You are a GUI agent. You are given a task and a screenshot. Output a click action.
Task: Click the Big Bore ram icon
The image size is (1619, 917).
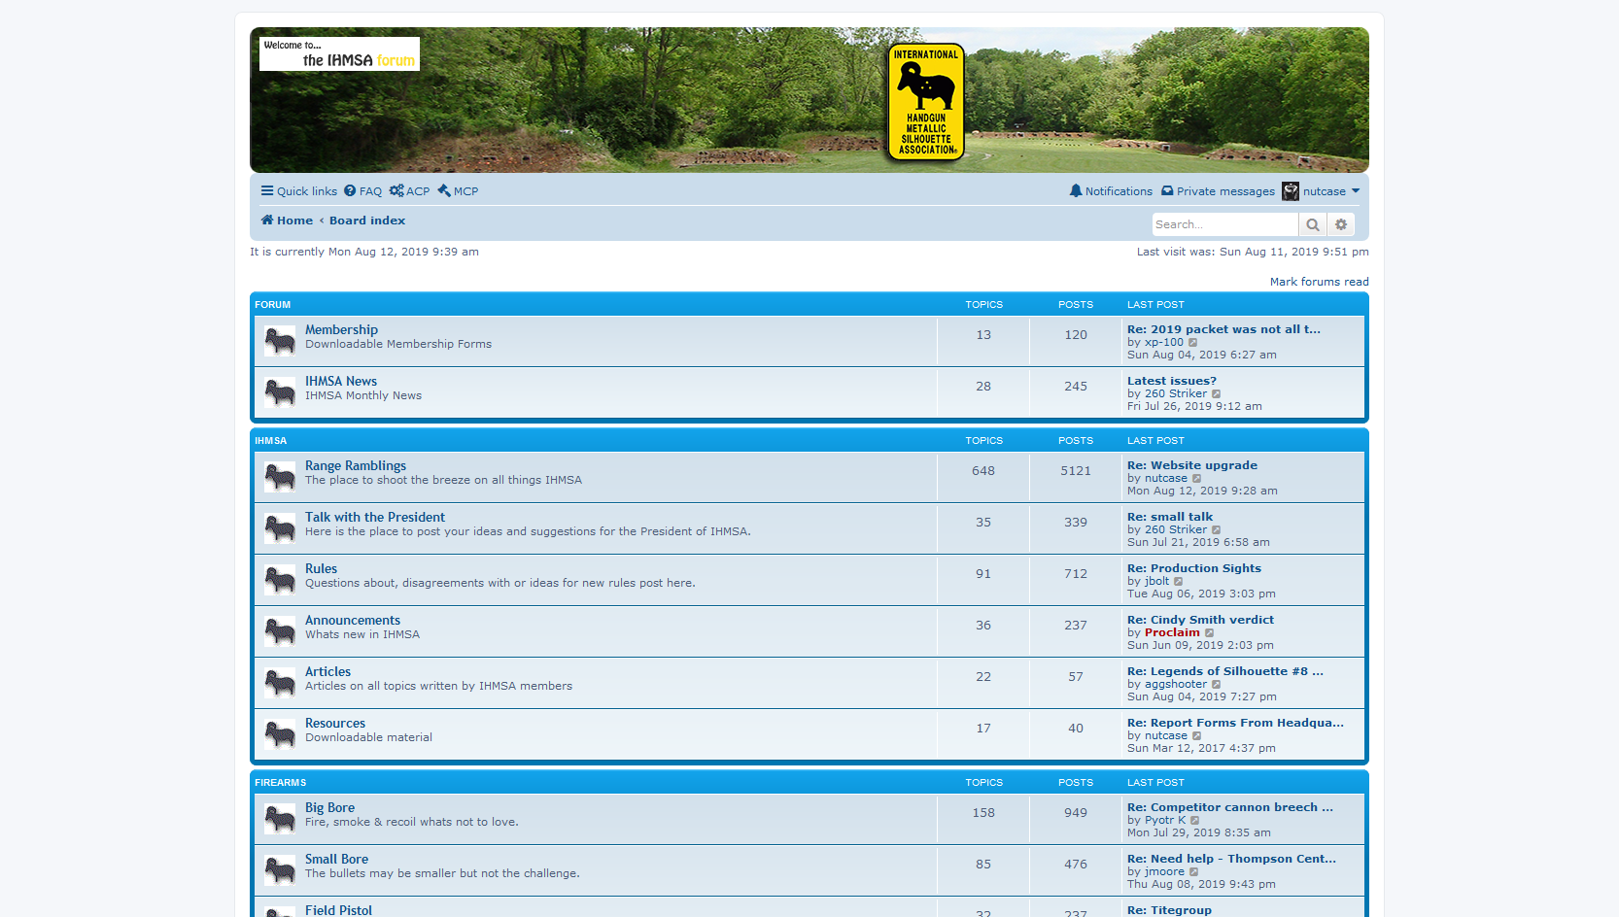coord(280,819)
